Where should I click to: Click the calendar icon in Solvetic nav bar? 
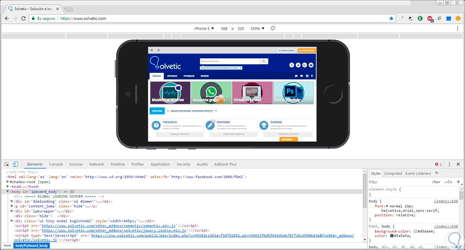coord(307,76)
